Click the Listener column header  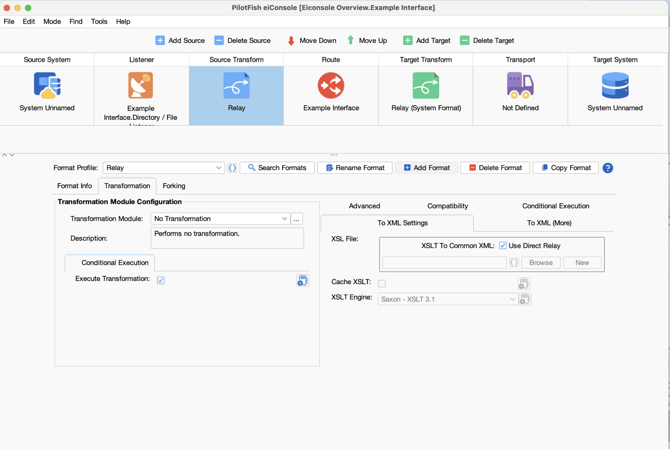pyautogui.click(x=142, y=60)
